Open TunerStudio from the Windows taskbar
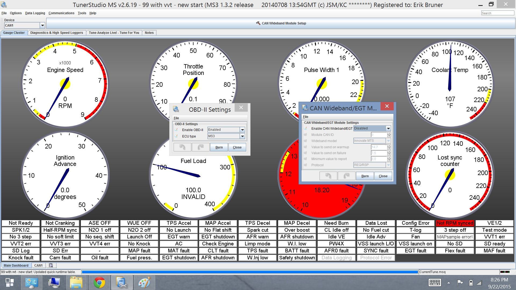The width and height of the screenshot is (516, 290). coord(121,282)
